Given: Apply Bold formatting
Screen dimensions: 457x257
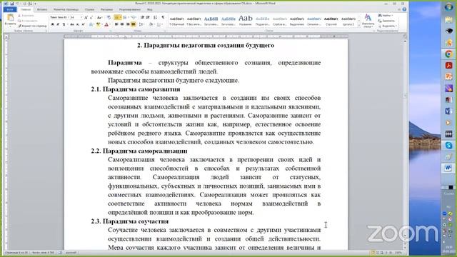Looking at the screenshot, I should click(x=52, y=24).
